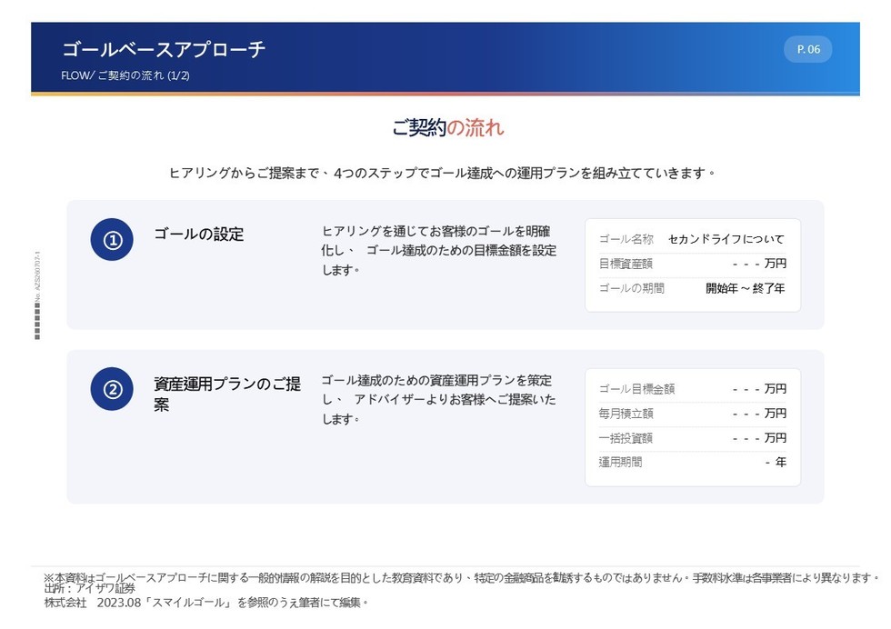Click the step 2 description paragraph
Screen dimensions: 891x629
pyautogui.click(x=438, y=399)
